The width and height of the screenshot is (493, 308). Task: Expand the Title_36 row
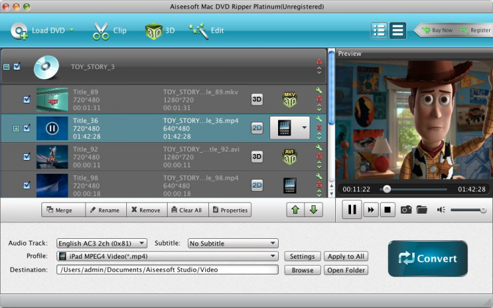(16, 128)
